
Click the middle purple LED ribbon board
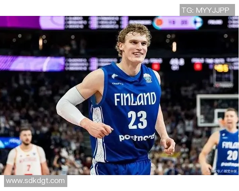[32, 64]
